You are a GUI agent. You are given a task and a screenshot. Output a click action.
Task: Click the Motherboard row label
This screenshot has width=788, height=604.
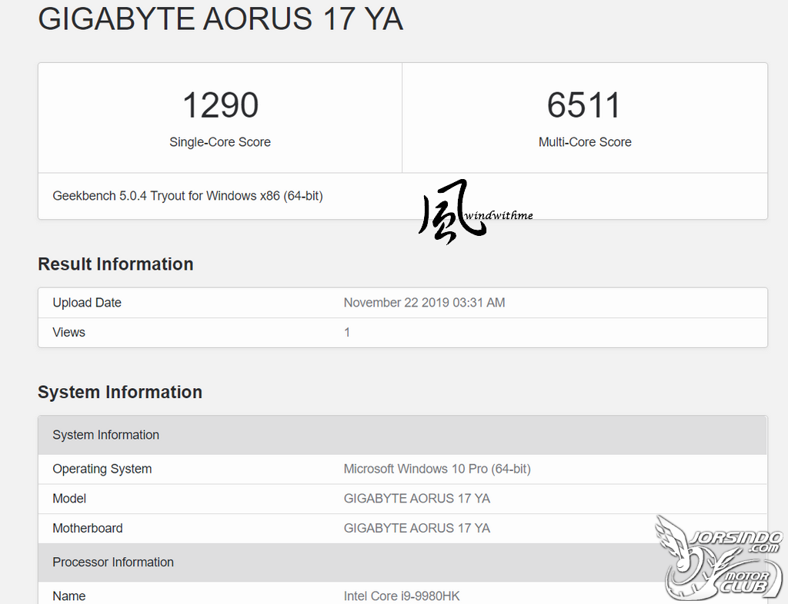point(88,528)
